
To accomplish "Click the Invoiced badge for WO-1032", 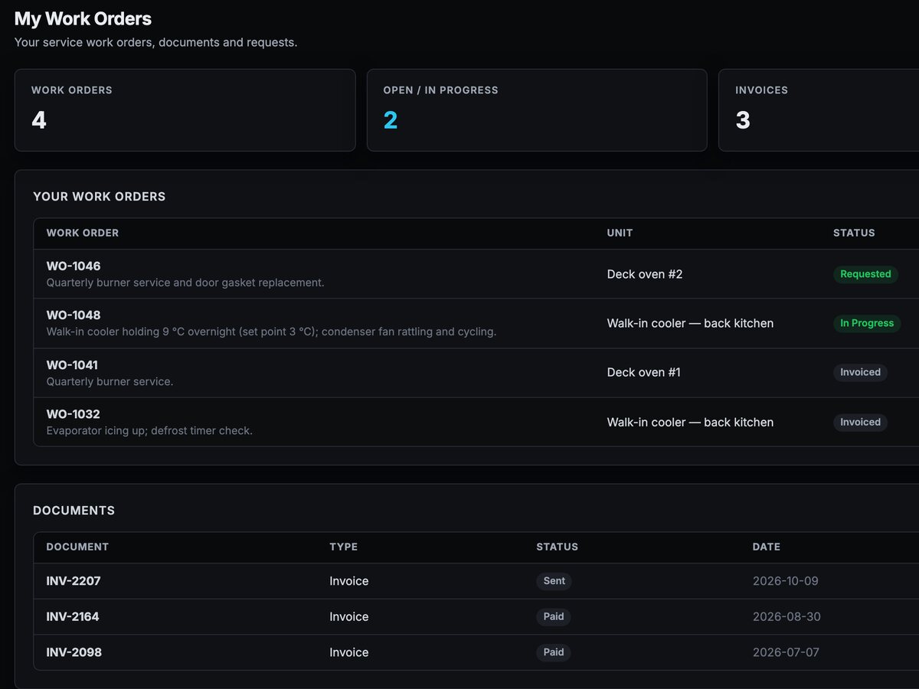I will [x=860, y=423].
